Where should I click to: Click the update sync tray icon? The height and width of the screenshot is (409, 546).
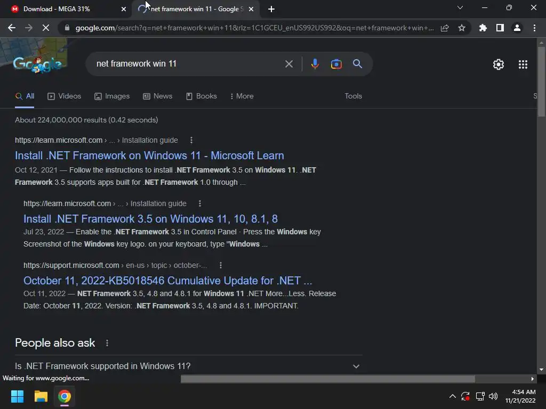pyautogui.click(x=465, y=396)
